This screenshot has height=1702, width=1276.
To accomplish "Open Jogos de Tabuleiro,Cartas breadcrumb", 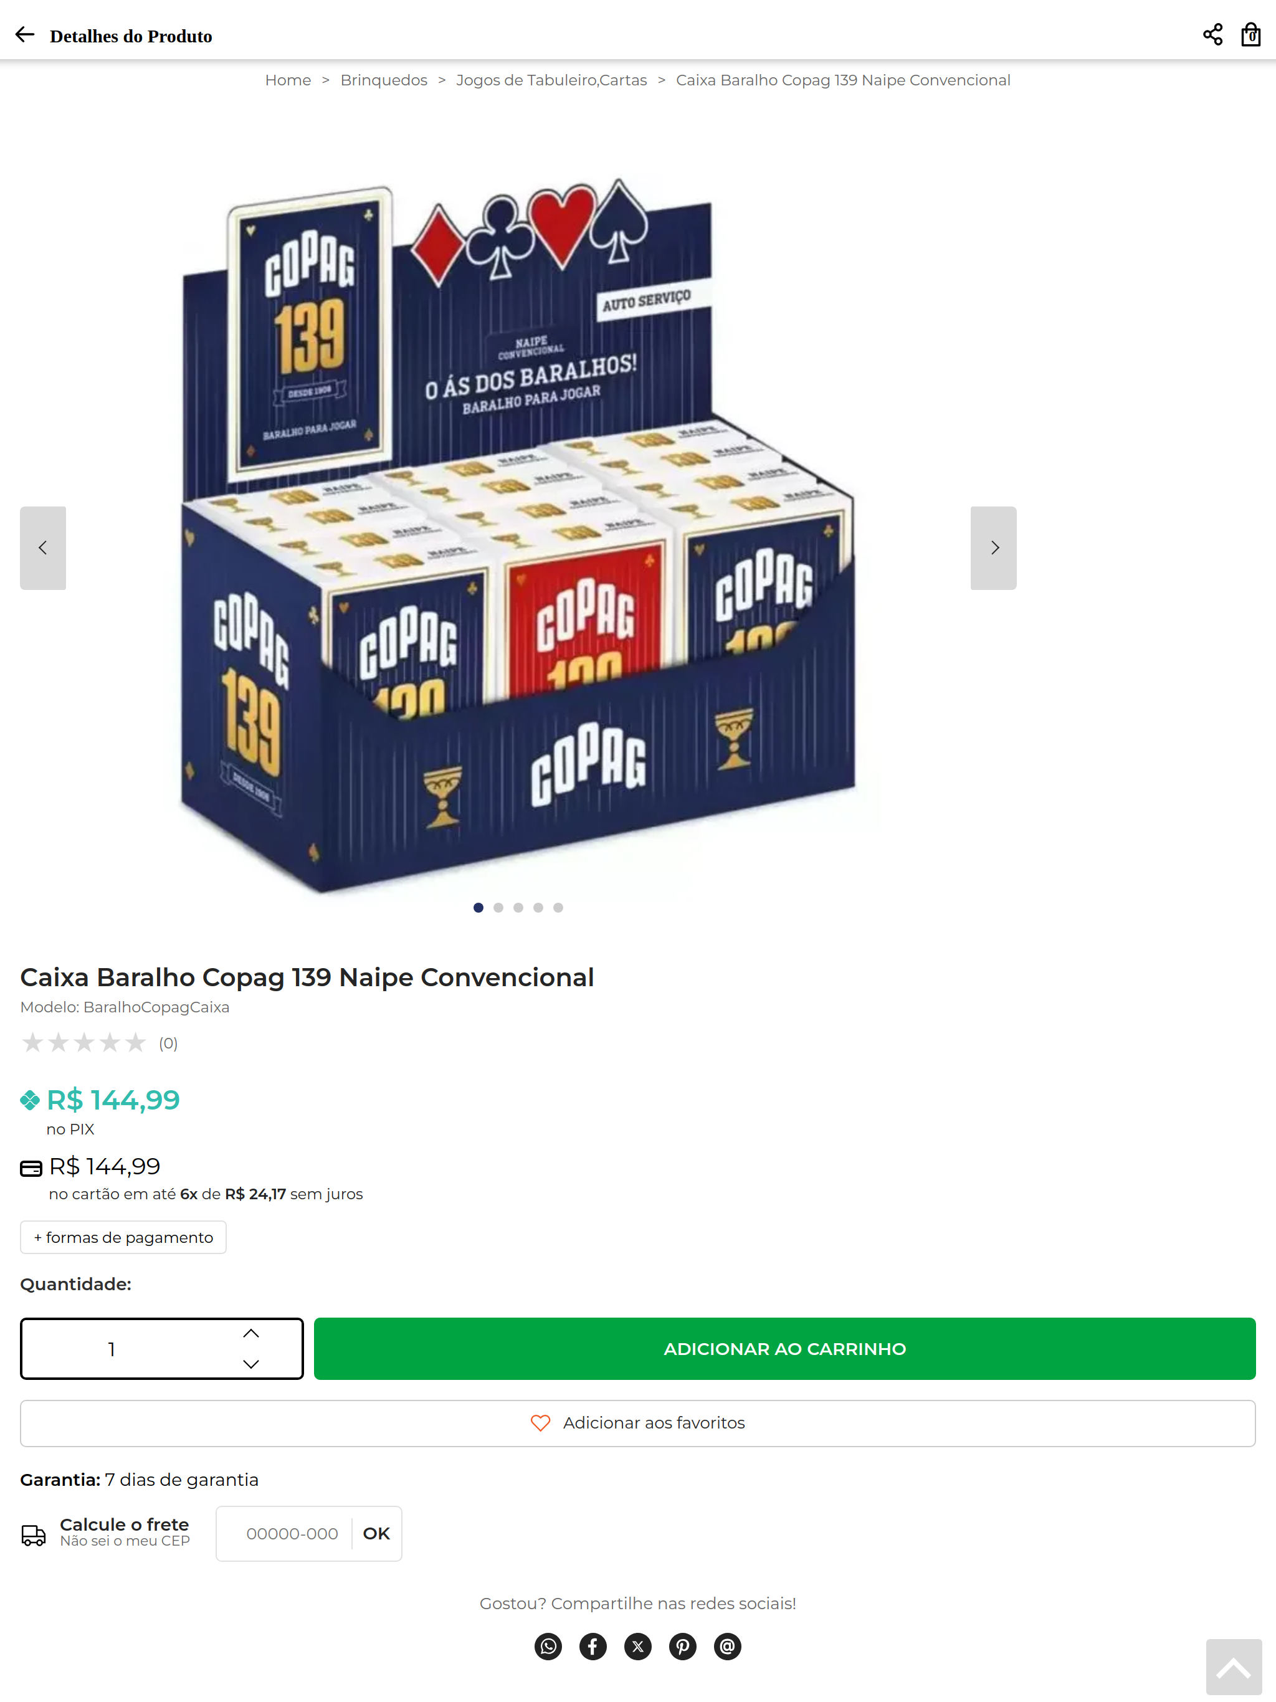I will pos(551,80).
